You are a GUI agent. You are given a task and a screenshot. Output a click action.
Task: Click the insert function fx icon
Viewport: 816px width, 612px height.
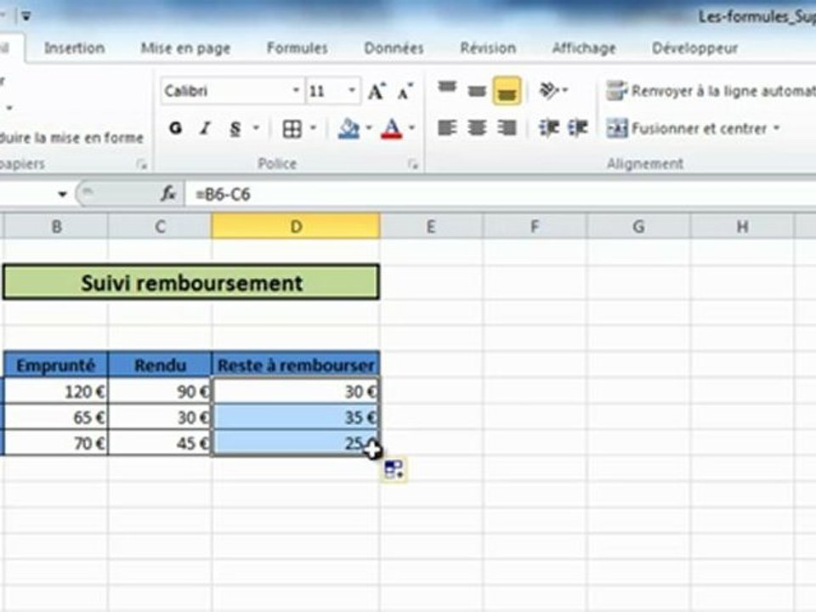pos(167,194)
